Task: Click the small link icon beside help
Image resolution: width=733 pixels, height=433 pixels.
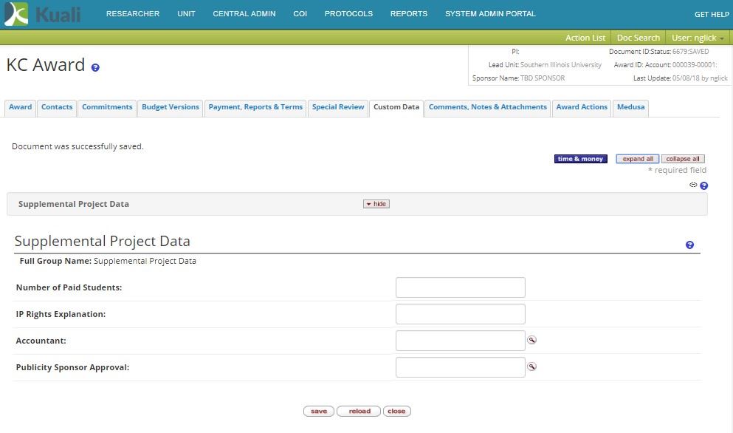Action: click(x=694, y=185)
